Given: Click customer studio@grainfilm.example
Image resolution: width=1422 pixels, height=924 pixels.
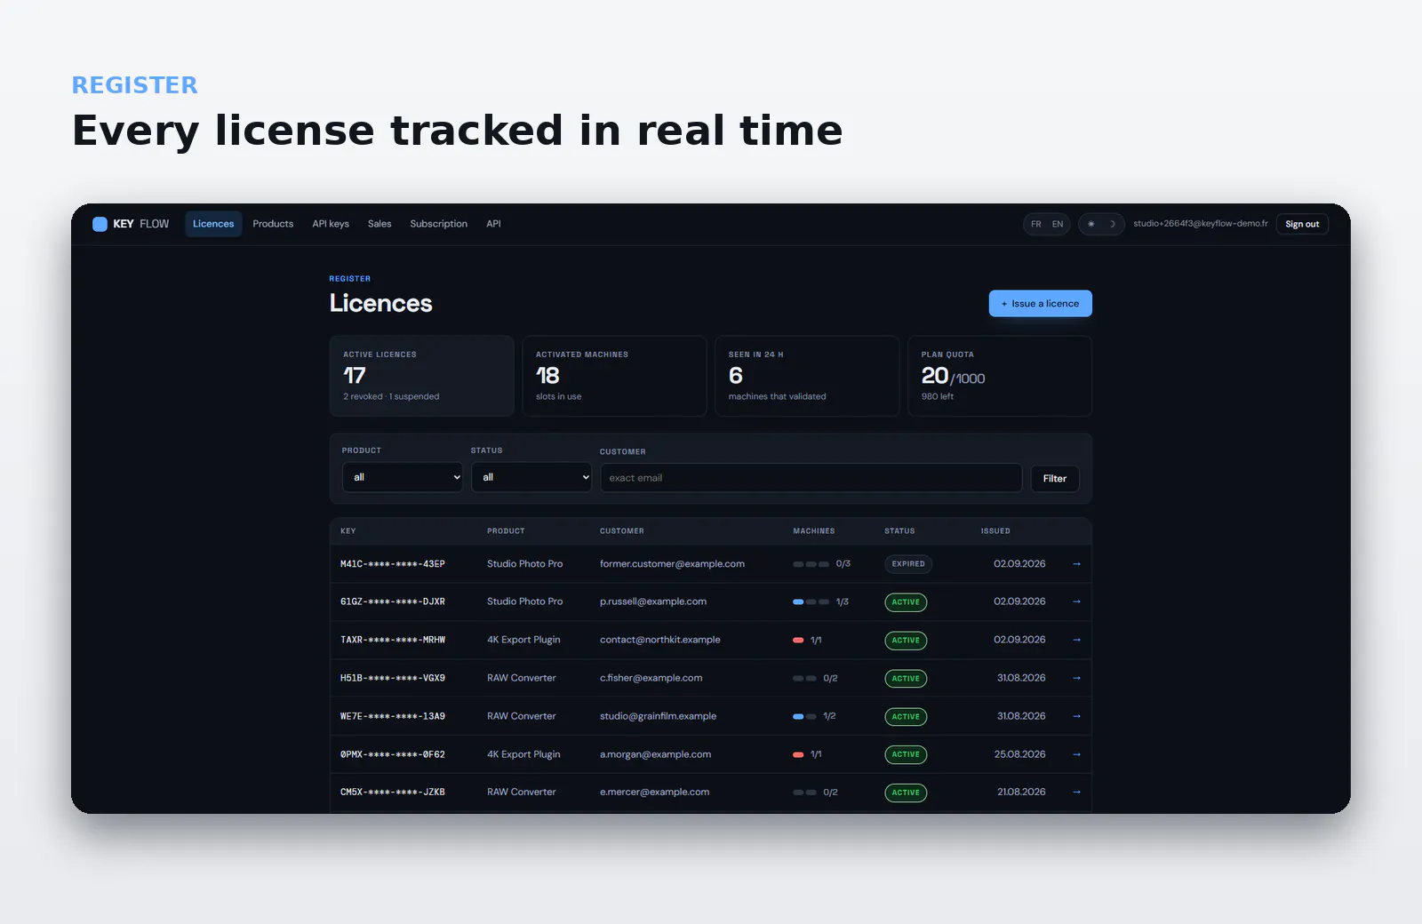Looking at the screenshot, I should coord(658,716).
